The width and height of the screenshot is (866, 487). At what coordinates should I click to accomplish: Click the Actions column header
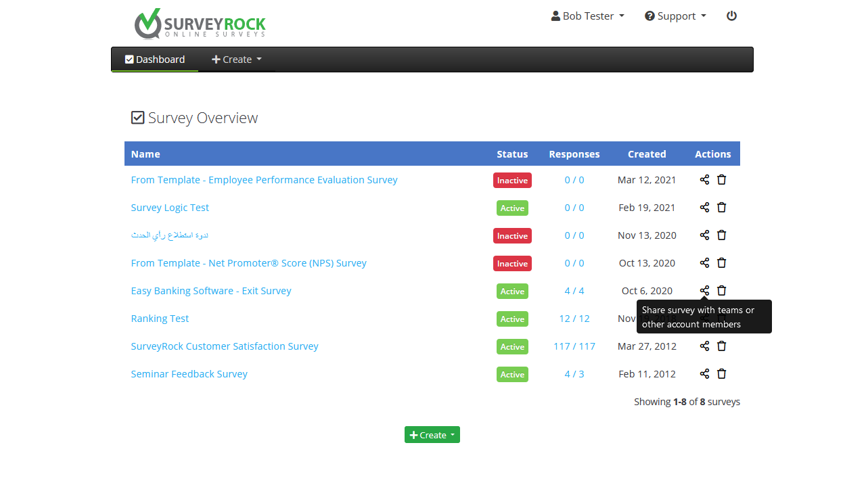pos(713,154)
